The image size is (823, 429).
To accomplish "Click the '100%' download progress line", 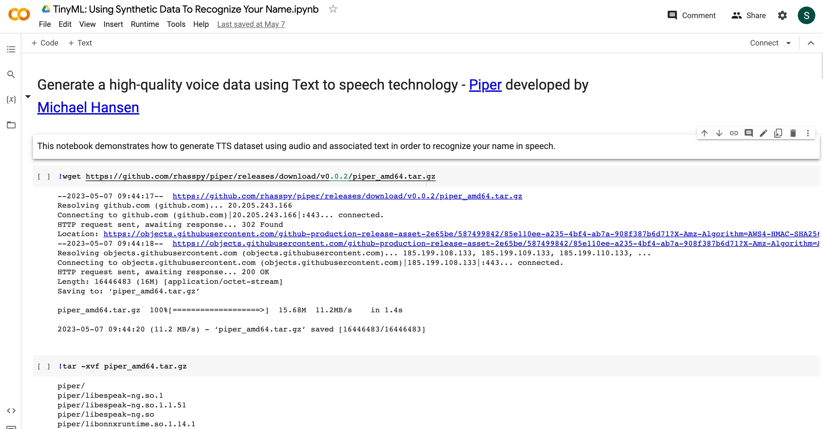I will (x=230, y=310).
